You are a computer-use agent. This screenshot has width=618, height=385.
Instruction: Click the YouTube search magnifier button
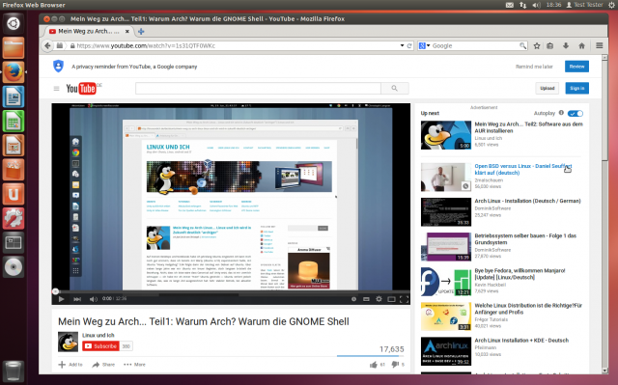(395, 88)
